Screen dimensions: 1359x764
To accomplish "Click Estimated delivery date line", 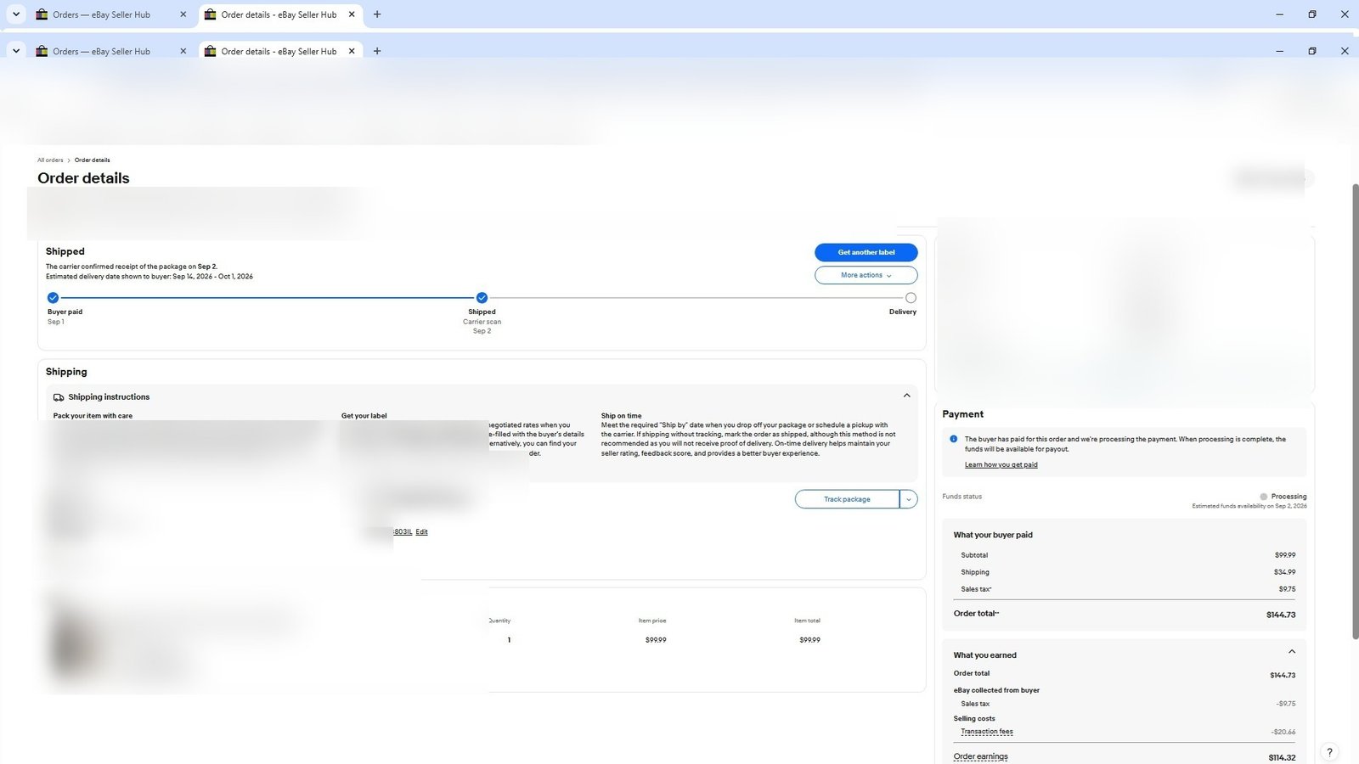I will 149,277.
